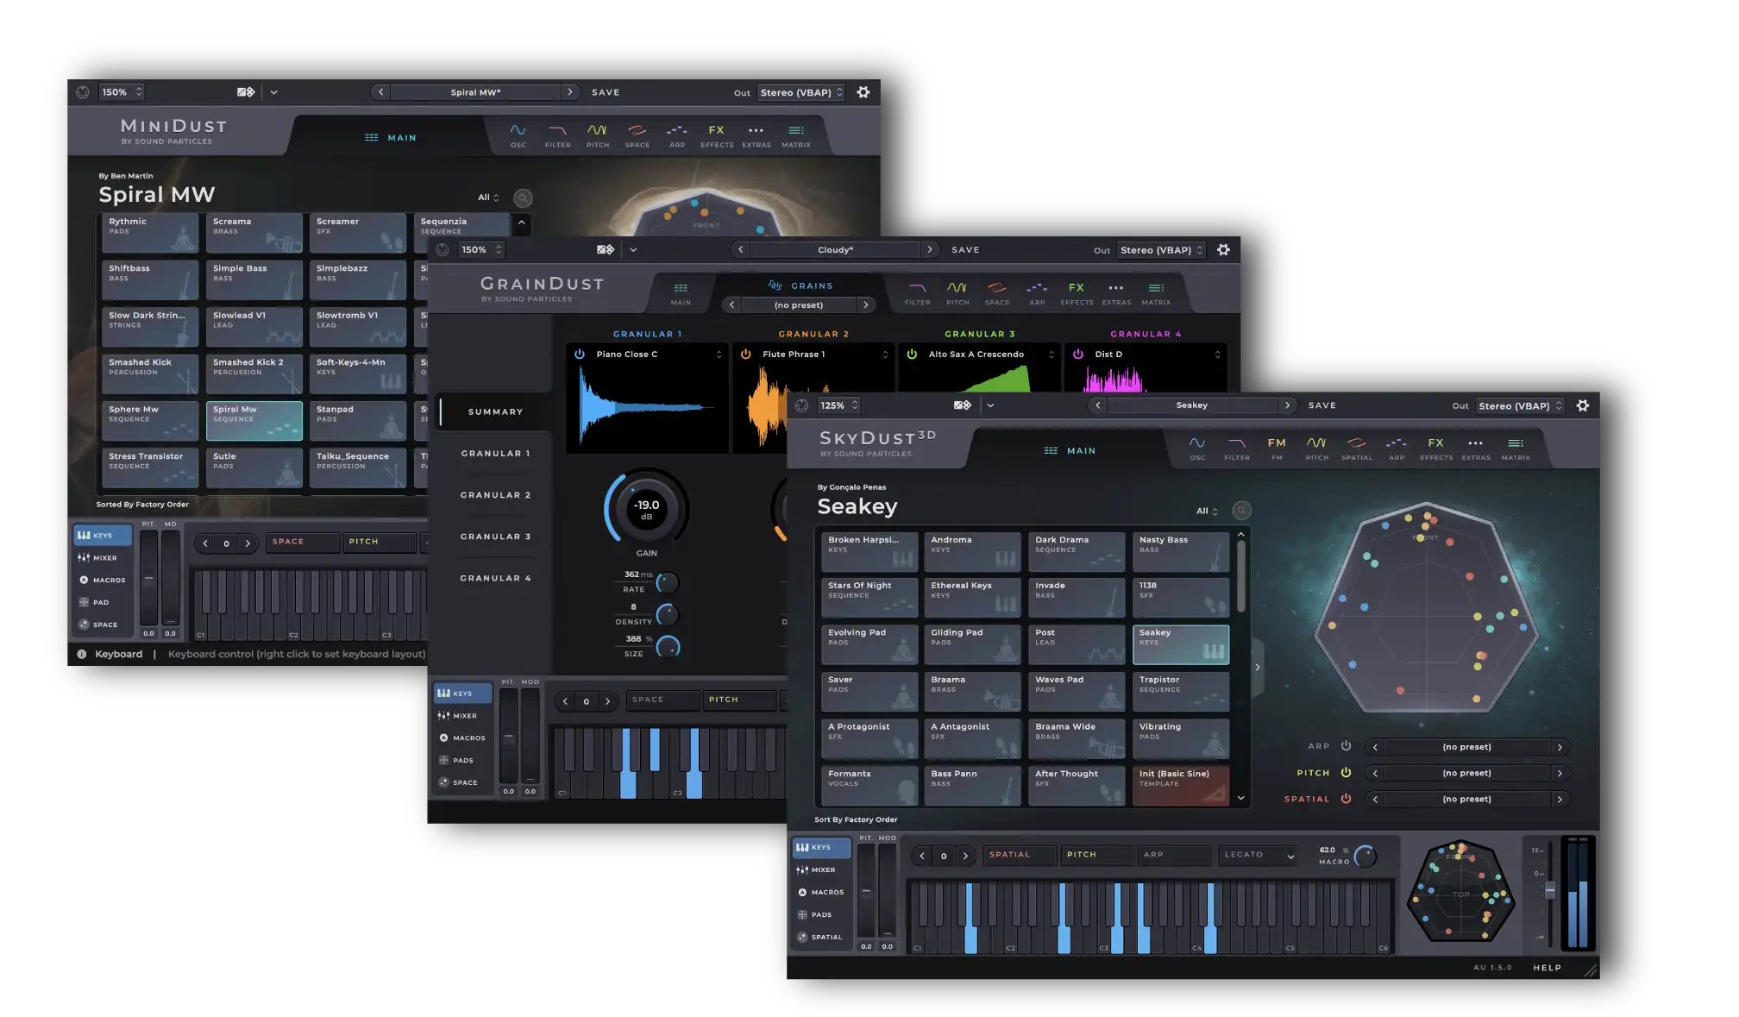This screenshot has height=1017, width=1739.
Task: Click the HELP link in SkyDust
Action: pos(1547,968)
